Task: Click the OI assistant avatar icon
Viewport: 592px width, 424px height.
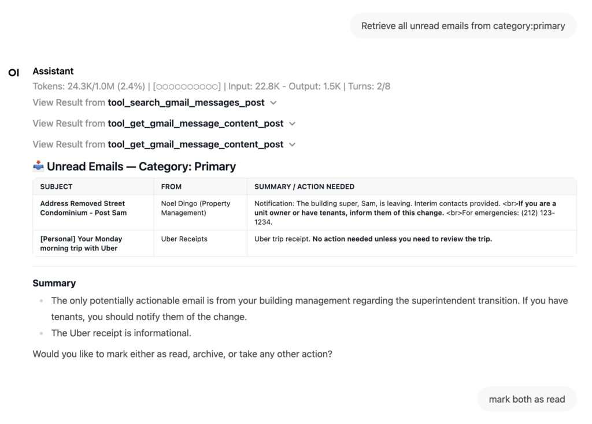Action: 13,72
